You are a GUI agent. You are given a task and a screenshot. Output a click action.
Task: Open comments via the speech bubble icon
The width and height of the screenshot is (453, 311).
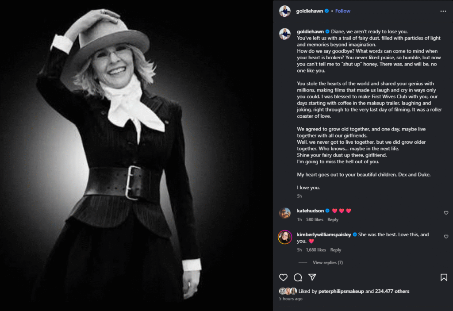click(298, 277)
